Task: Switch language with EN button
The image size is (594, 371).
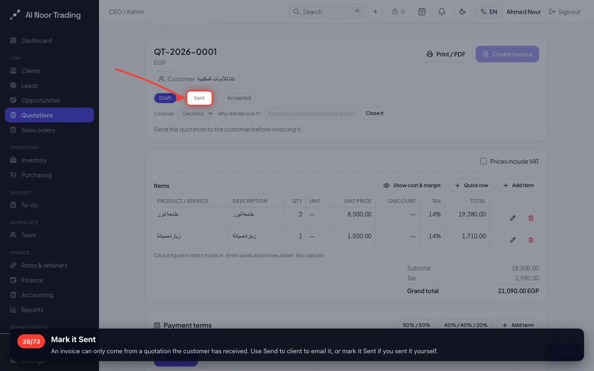Action: [x=488, y=12]
